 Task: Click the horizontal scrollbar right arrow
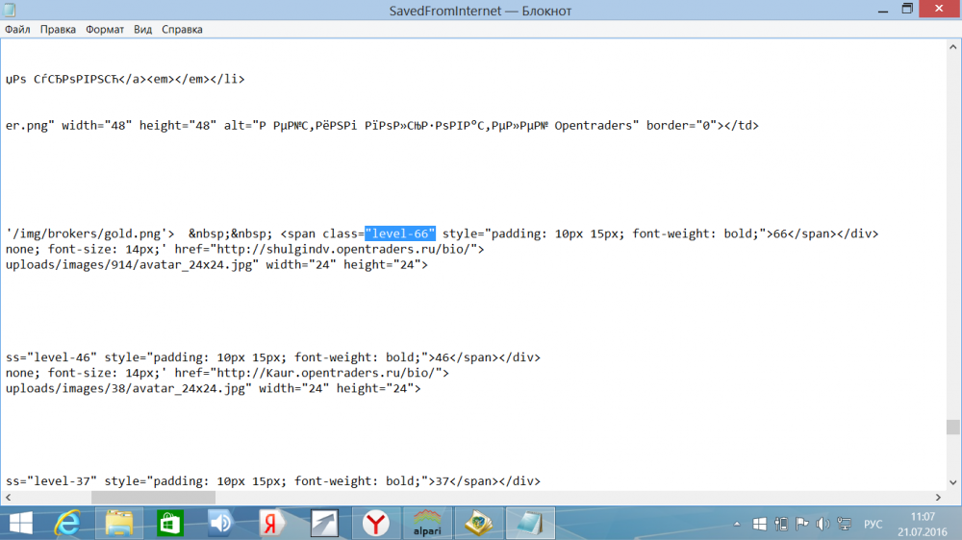[938, 497]
